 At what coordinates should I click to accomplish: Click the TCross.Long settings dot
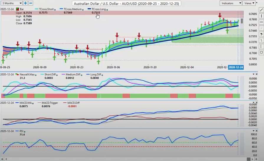[x=107, y=10]
